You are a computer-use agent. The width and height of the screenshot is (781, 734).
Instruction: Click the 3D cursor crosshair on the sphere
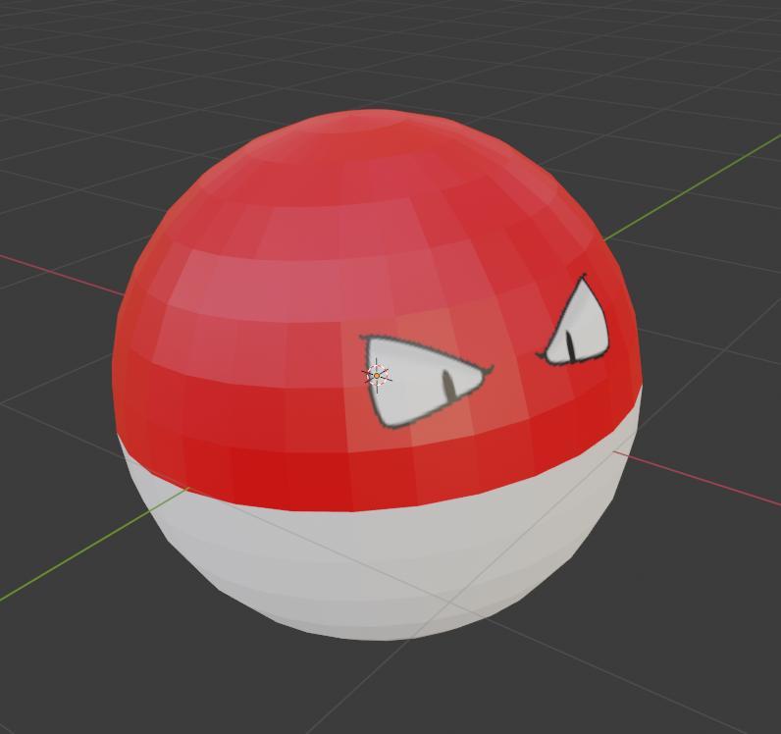click(377, 376)
